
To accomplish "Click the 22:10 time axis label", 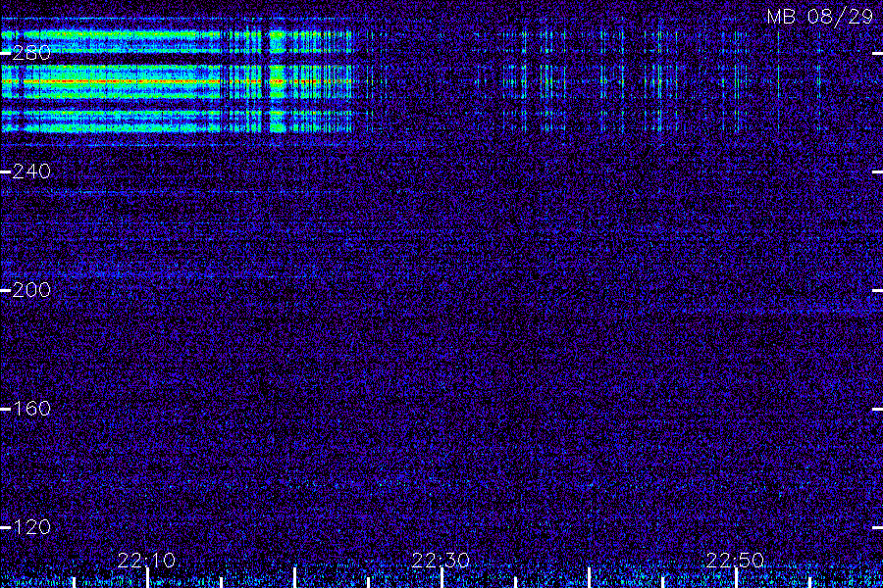I will [146, 560].
